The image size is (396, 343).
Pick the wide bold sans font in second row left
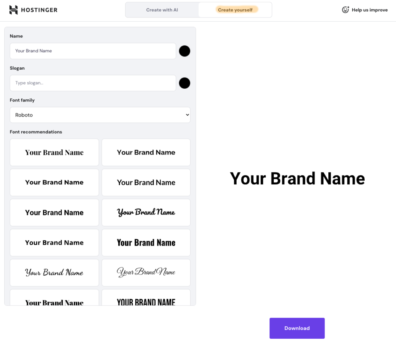pyautogui.click(x=54, y=182)
